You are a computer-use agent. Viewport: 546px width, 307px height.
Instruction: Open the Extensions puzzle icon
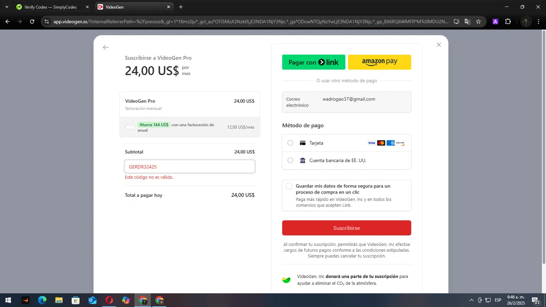tap(508, 21)
